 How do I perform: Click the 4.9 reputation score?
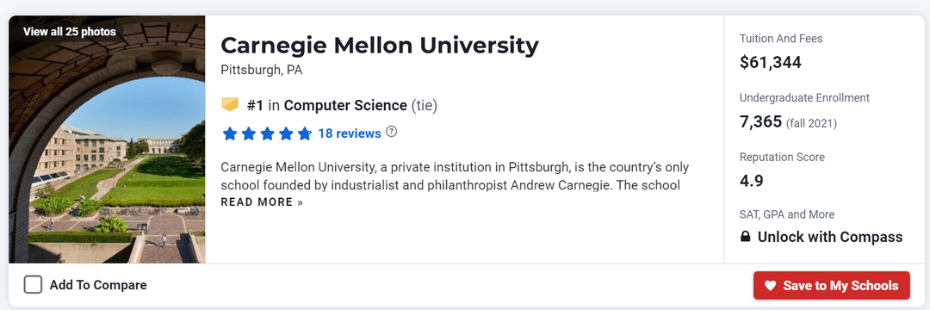tap(752, 180)
